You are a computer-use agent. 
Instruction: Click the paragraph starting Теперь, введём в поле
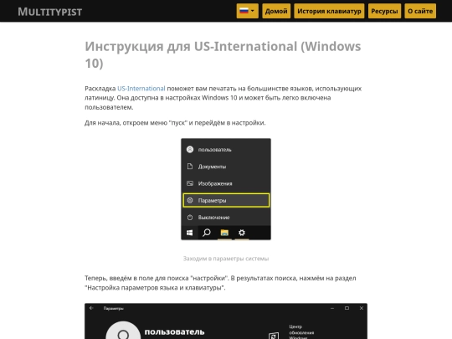[220, 283]
